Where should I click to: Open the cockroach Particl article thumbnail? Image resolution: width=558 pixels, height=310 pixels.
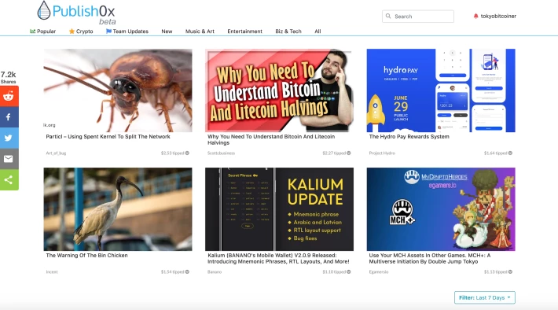118,90
